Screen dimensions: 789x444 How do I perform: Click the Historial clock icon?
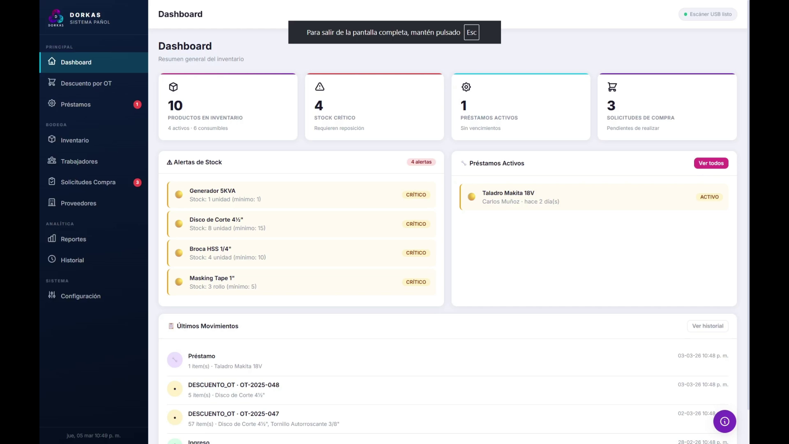tap(52, 259)
